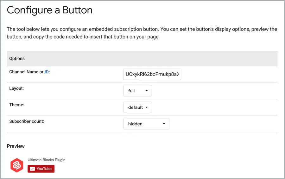Click the arrow on the Layout selector
The width and height of the screenshot is (285, 179).
point(146,91)
